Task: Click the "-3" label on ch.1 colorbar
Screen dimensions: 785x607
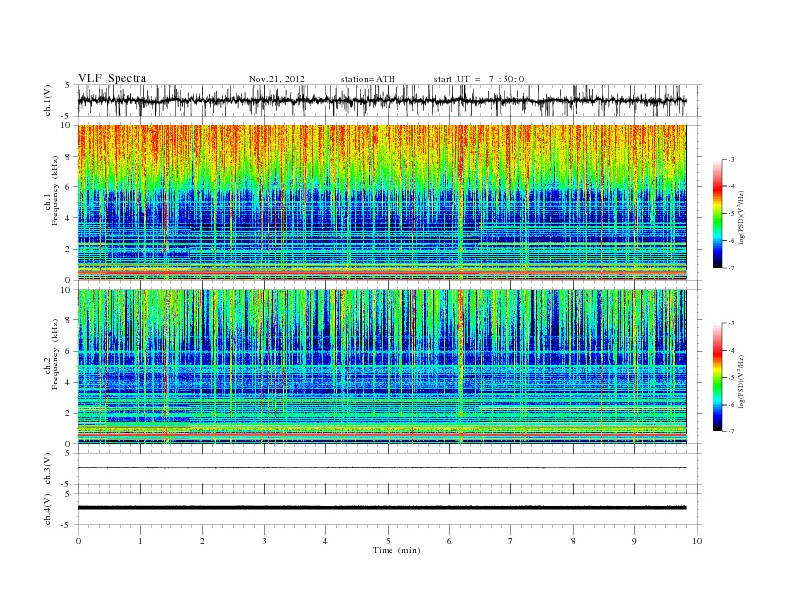Action: pyautogui.click(x=730, y=160)
